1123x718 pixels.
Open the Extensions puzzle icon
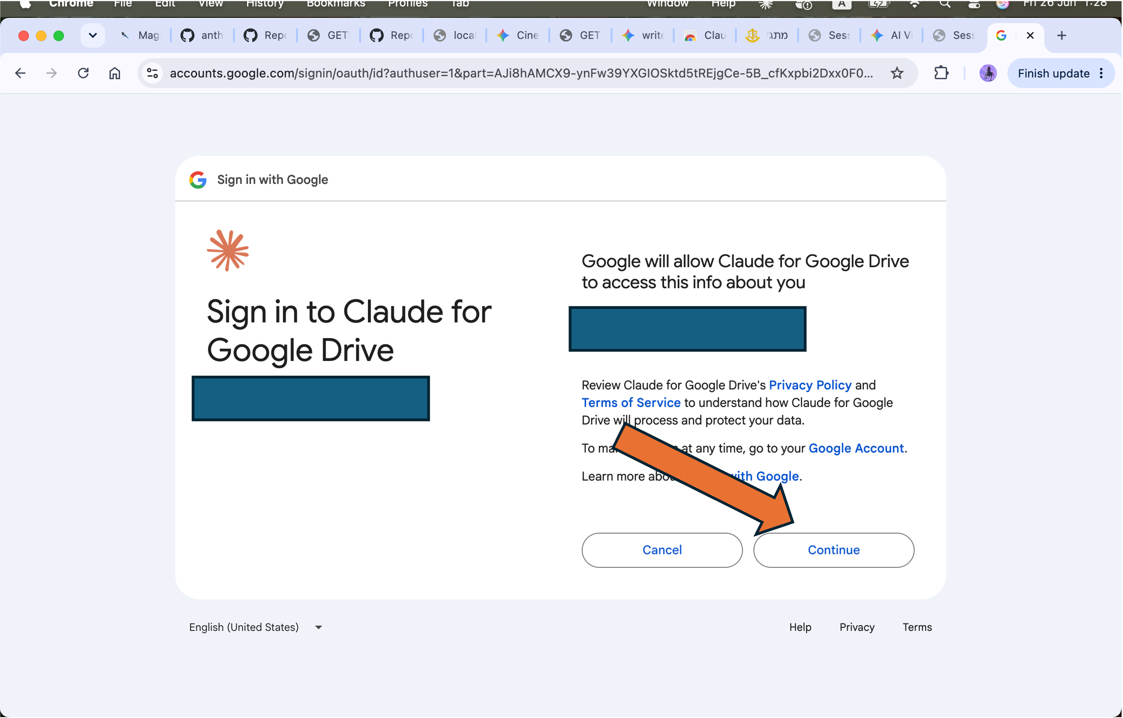[x=941, y=73]
